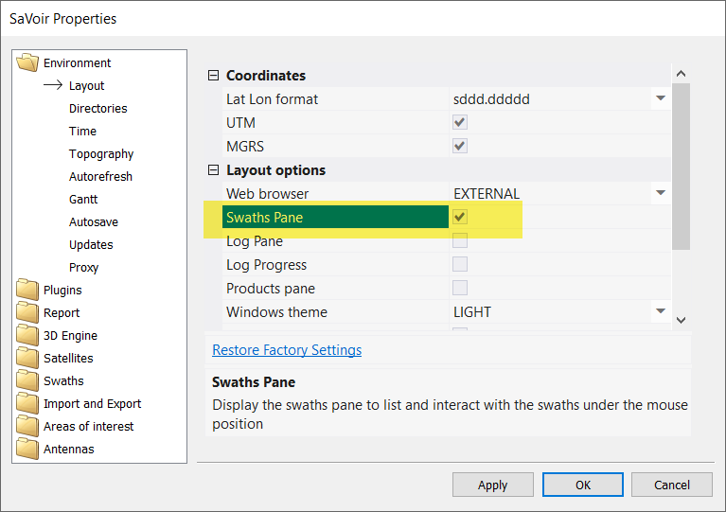Open the Lat Lon format dropdown
The width and height of the screenshot is (726, 512).
pyautogui.click(x=660, y=98)
